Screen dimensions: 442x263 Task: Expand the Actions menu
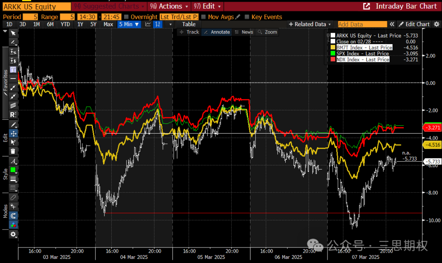pyautogui.click(x=169, y=6)
